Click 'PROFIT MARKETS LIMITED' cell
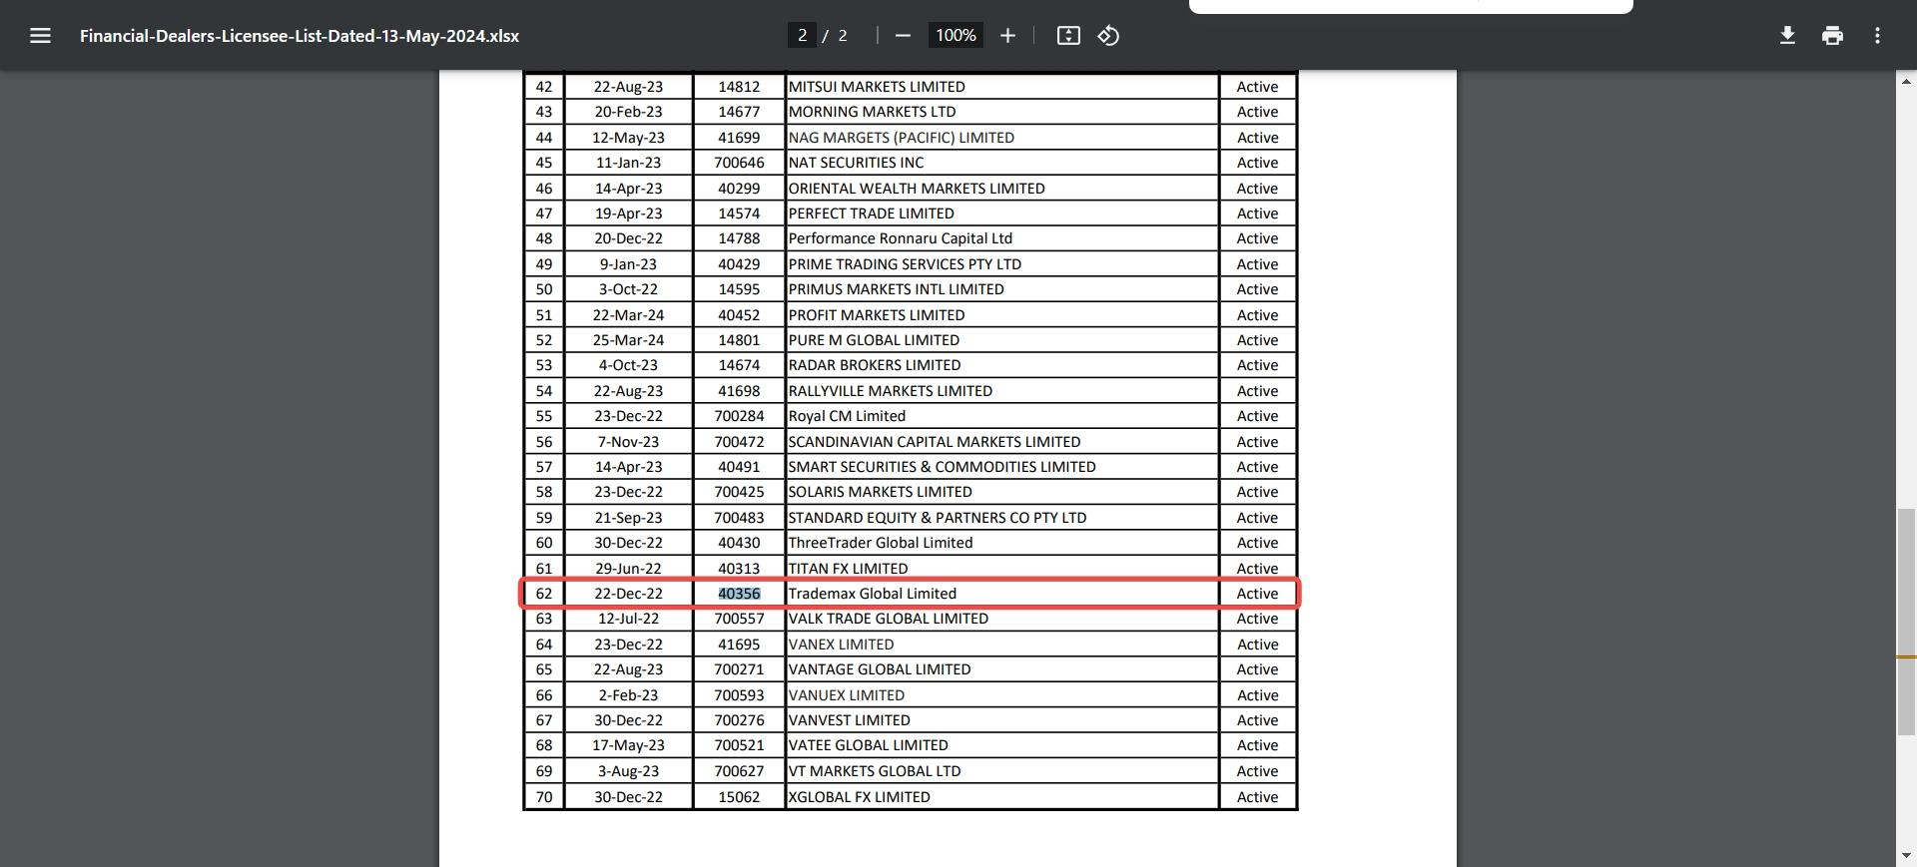 tap(1001, 315)
